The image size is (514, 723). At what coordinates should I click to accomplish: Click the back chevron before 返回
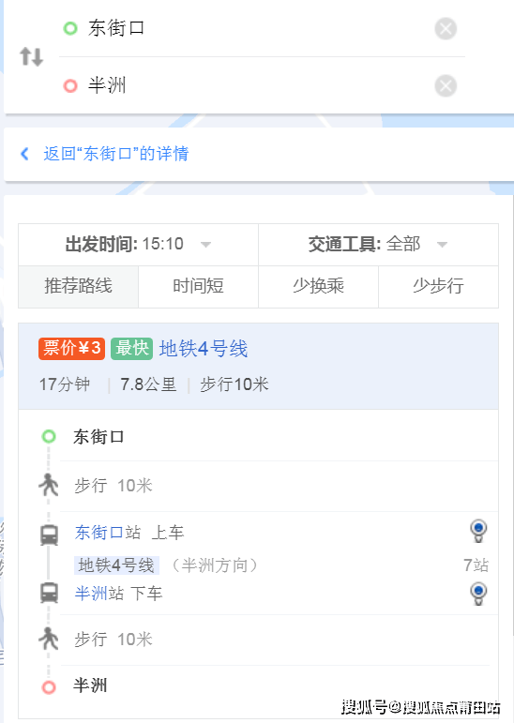[x=25, y=154]
